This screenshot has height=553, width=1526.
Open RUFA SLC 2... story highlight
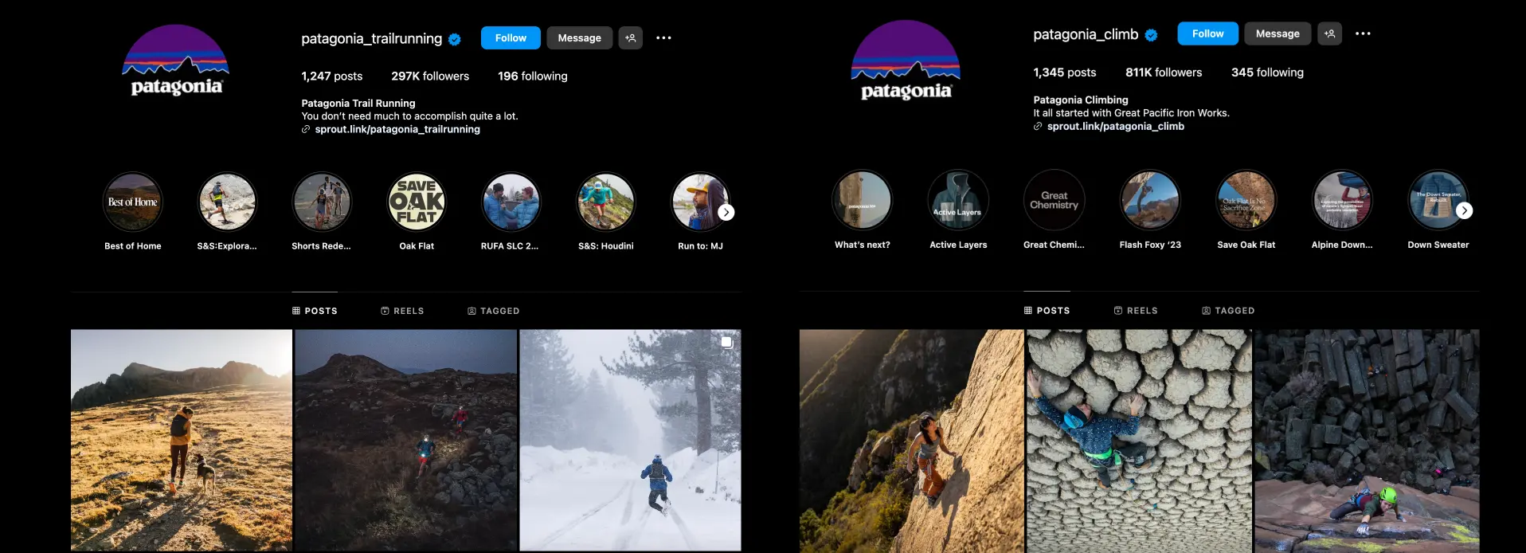pos(511,202)
